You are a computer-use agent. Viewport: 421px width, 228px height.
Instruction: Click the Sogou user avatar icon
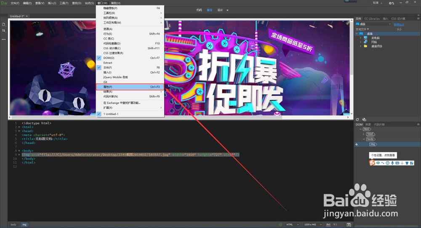tap(402, 163)
